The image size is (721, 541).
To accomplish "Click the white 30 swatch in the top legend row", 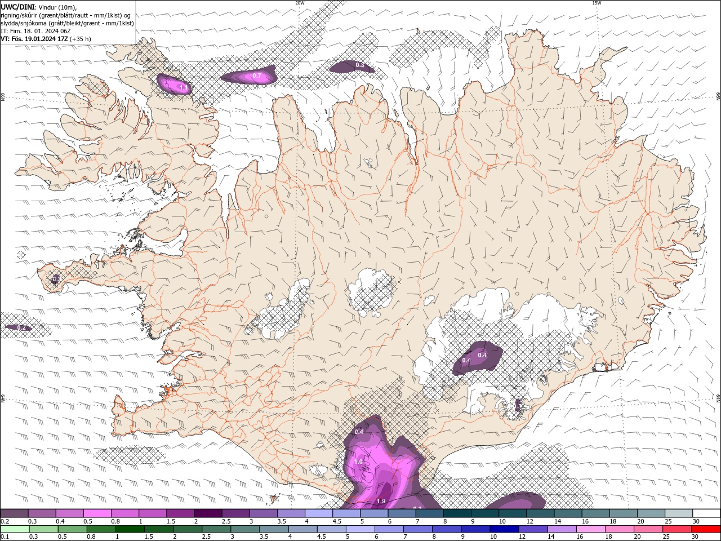I will pos(707,513).
